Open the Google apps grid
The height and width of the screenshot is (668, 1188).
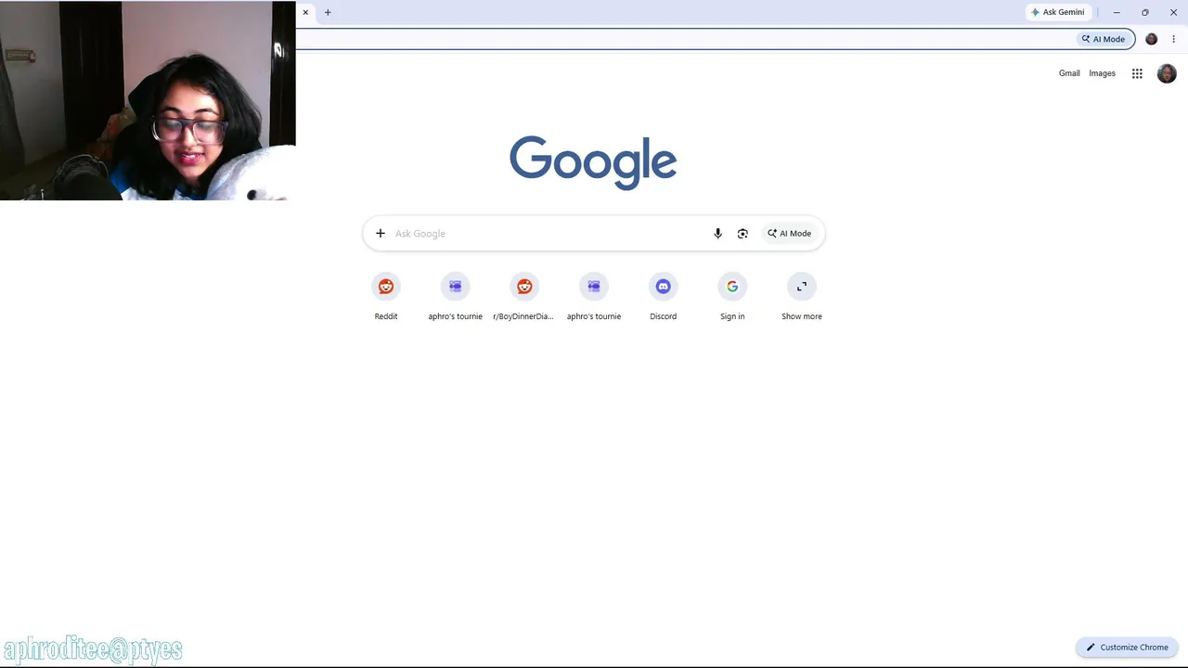(1137, 73)
